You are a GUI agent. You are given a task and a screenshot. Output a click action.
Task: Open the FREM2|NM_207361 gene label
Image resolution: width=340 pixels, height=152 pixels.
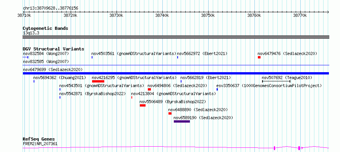[x=40, y=144]
